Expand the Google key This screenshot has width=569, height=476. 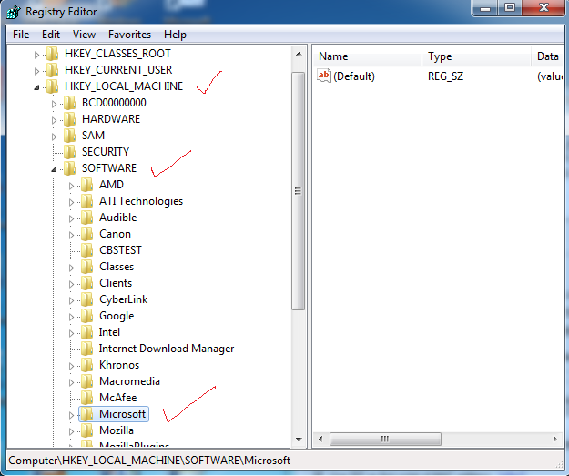tap(72, 317)
